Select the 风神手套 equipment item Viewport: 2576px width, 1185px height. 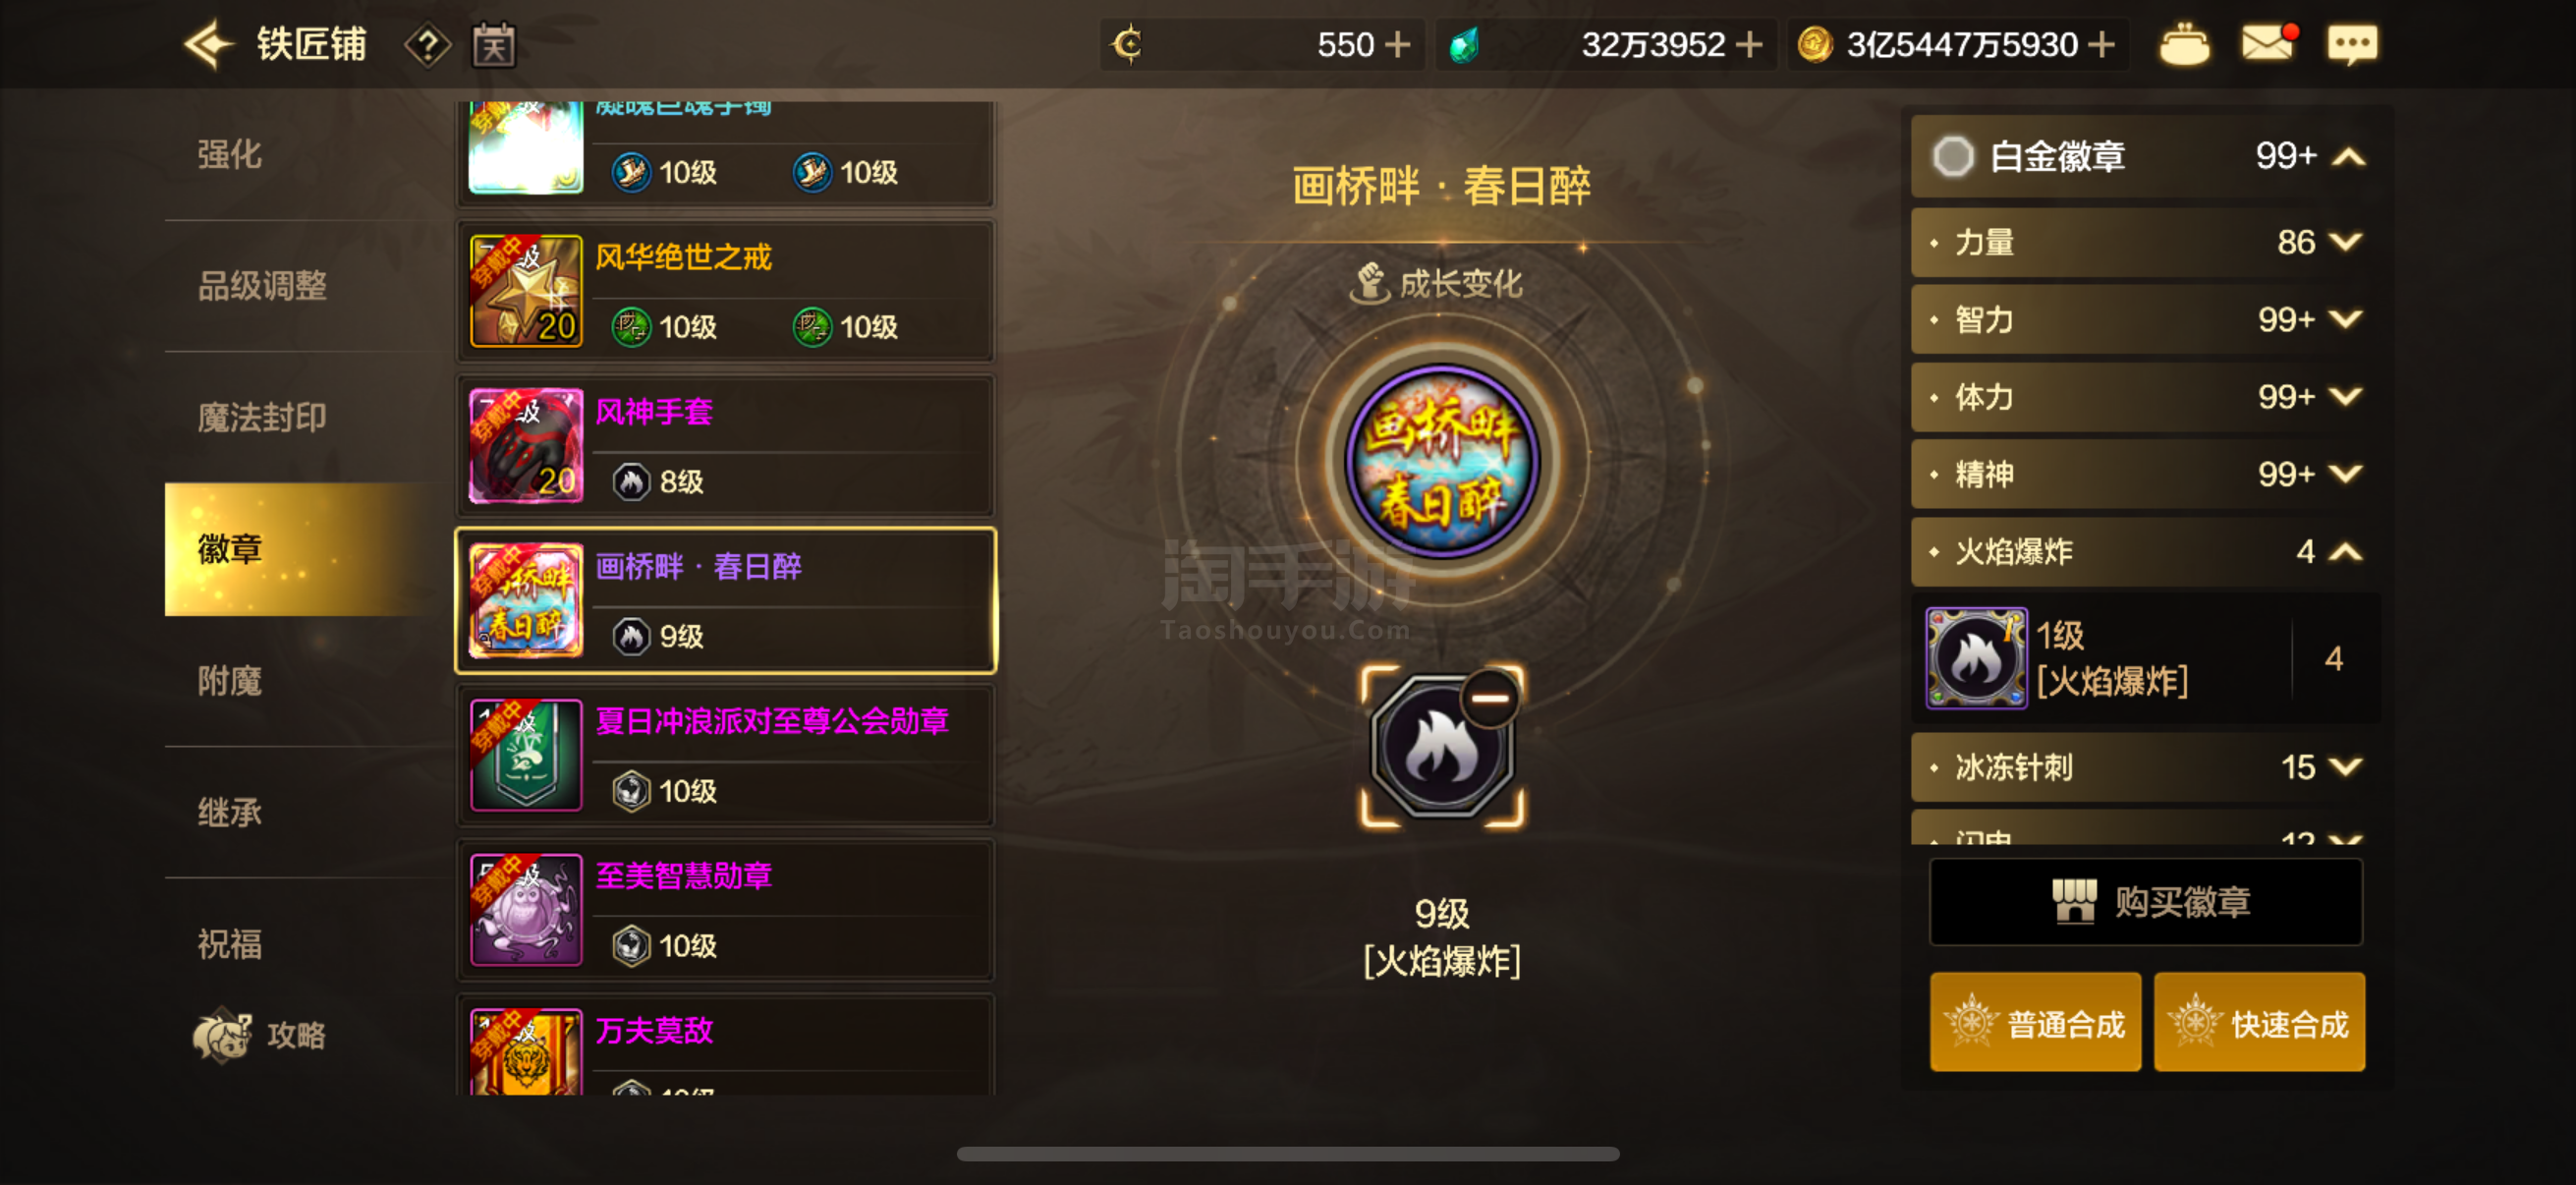tap(726, 446)
